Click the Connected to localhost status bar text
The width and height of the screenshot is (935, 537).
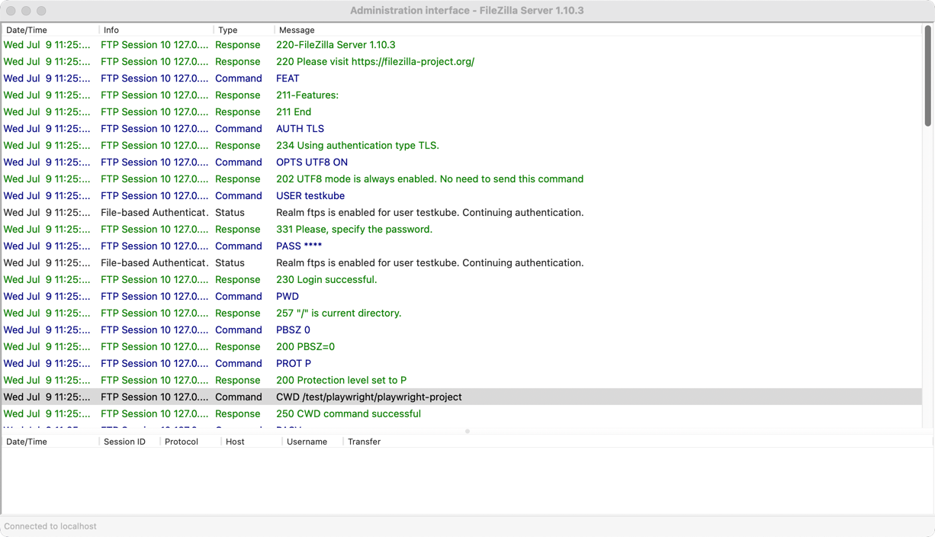50,526
